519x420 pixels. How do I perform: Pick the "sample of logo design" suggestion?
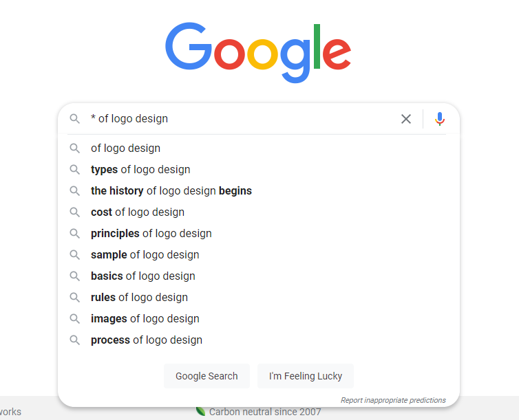pos(145,255)
